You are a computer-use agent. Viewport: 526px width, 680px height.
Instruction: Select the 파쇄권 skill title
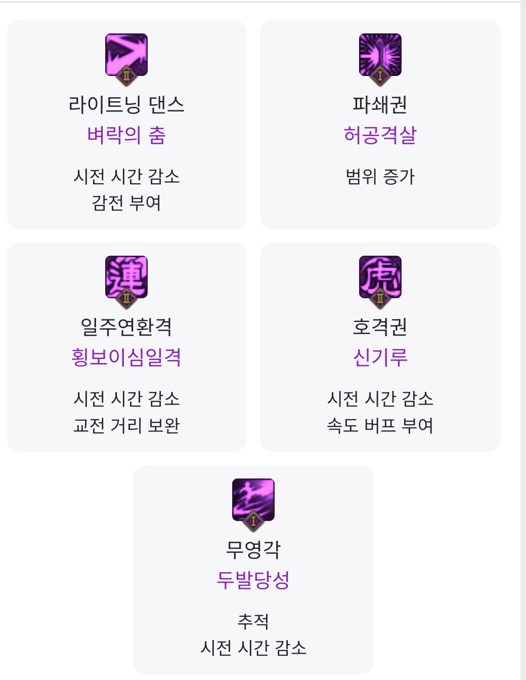point(380,105)
